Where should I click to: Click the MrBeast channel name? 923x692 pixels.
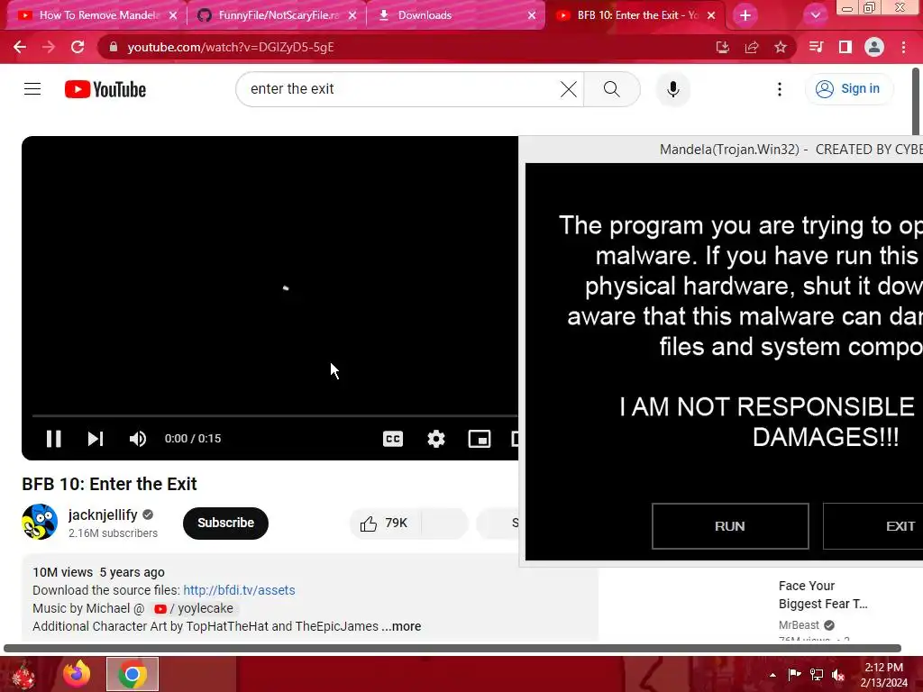point(799,625)
